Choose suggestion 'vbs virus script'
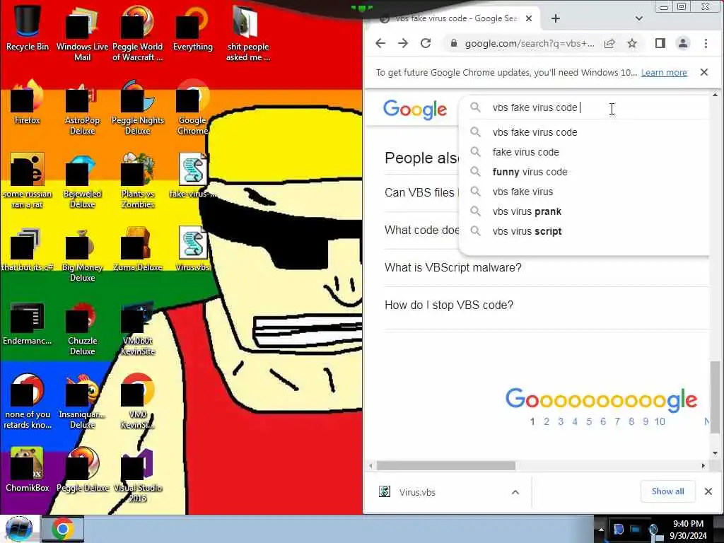The width and height of the screenshot is (724, 543). (x=585, y=231)
